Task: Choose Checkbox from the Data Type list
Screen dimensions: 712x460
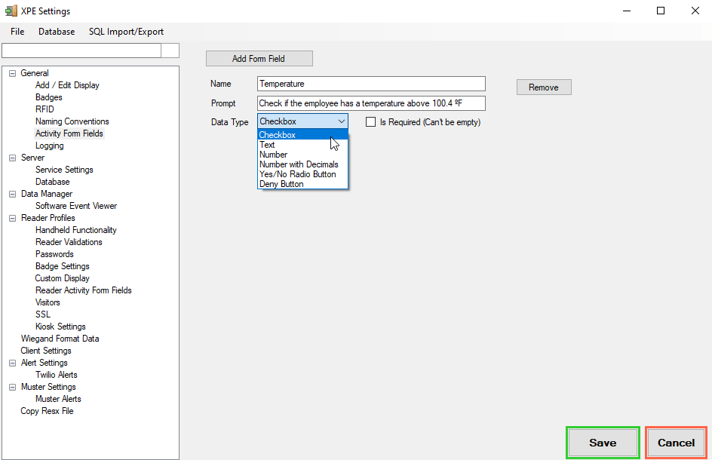Action: [302, 135]
